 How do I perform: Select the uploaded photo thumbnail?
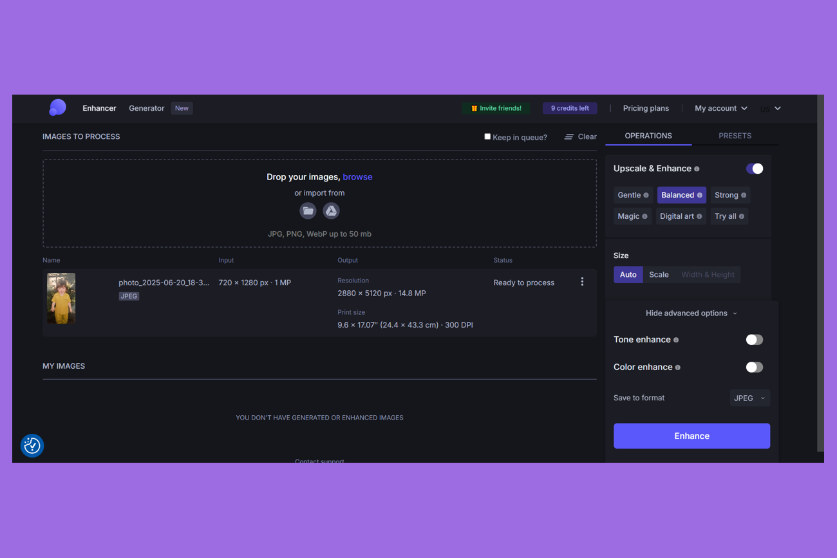pyautogui.click(x=61, y=298)
